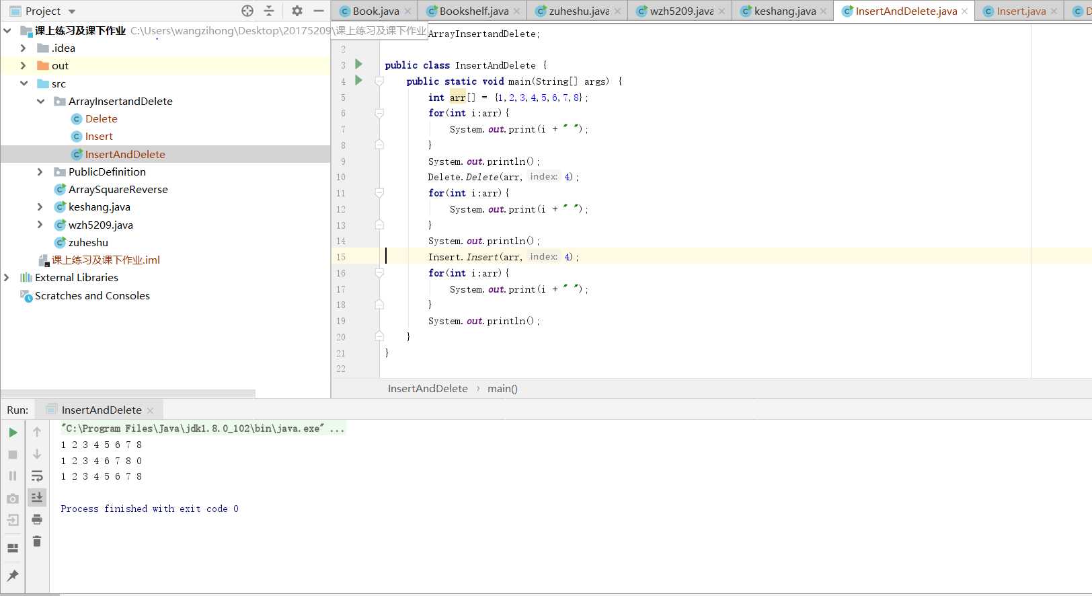1092x596 pixels.
Task: Fold the for loop at line 6
Action: 379,113
